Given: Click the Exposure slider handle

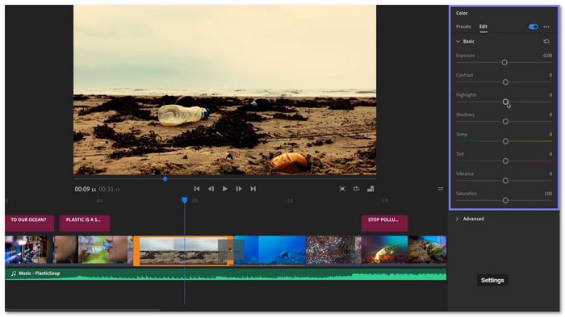Looking at the screenshot, I should pyautogui.click(x=504, y=62).
